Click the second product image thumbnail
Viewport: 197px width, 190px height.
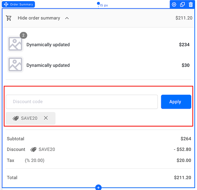[15, 65]
